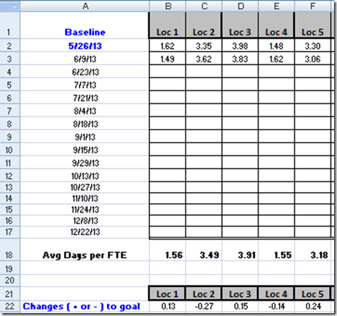Select row 2 header
This screenshot has height=316, width=337.
[9, 46]
